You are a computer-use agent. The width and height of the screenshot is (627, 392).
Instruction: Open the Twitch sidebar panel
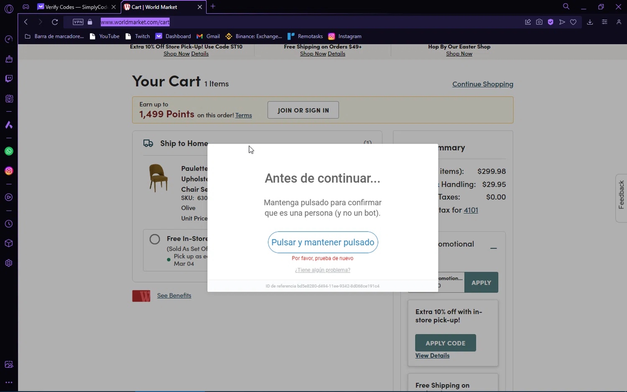point(9,79)
